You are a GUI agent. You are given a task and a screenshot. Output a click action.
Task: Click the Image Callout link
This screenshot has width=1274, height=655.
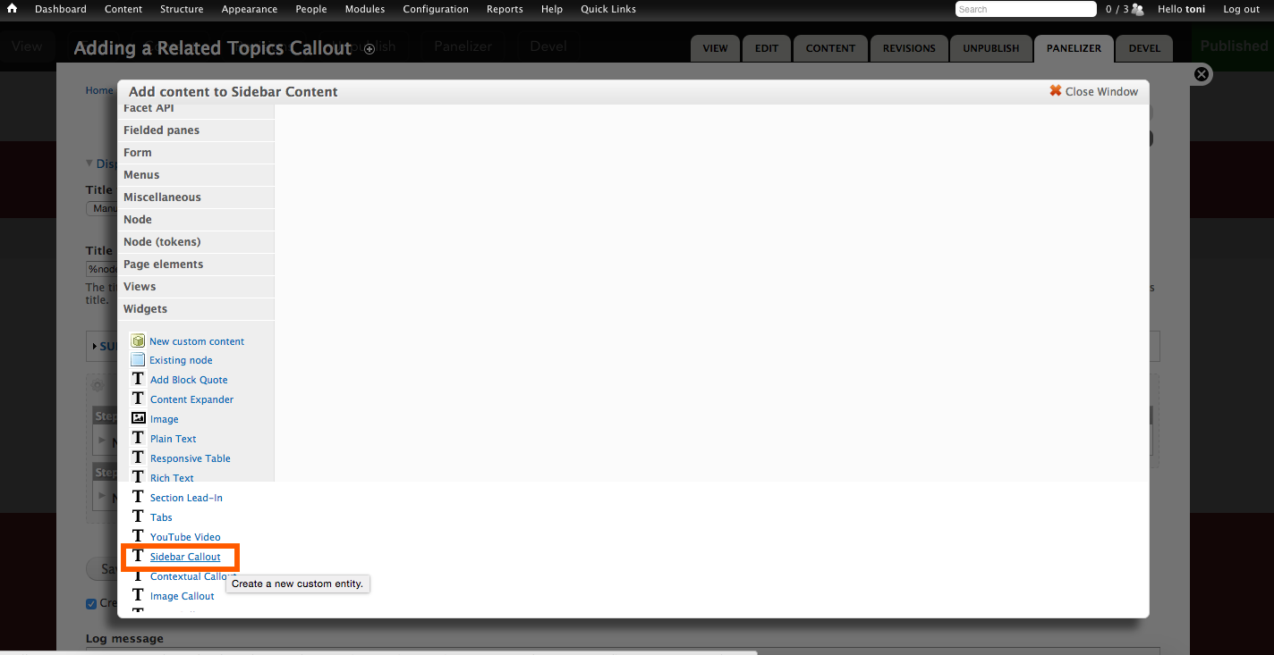(183, 596)
